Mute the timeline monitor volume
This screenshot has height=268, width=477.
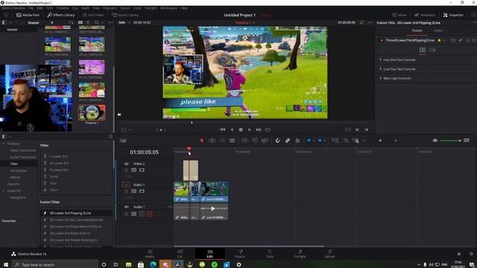tap(435, 141)
